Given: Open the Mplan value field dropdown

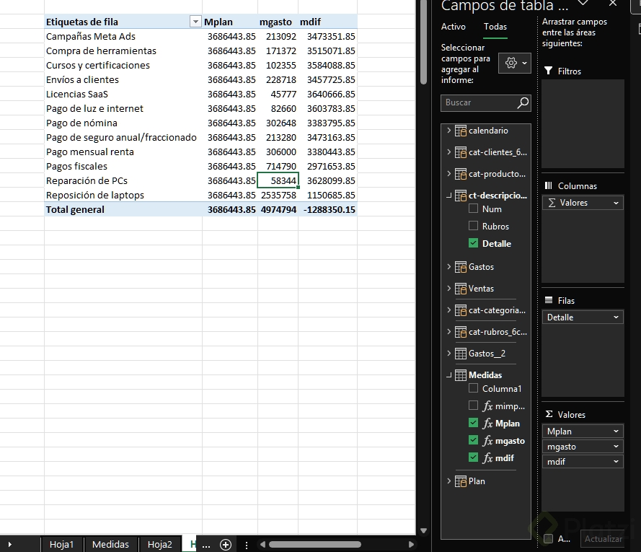Looking at the screenshot, I should tap(616, 431).
